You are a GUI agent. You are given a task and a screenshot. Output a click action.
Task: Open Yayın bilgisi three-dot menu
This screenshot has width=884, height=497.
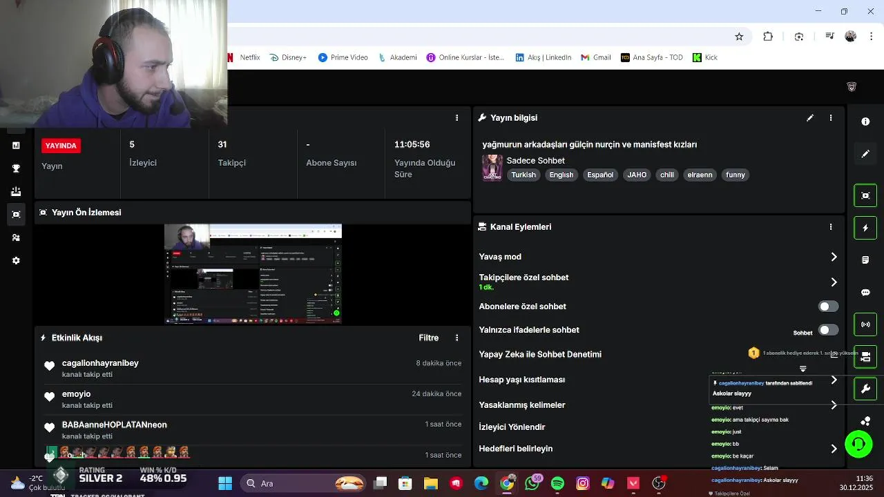831,118
